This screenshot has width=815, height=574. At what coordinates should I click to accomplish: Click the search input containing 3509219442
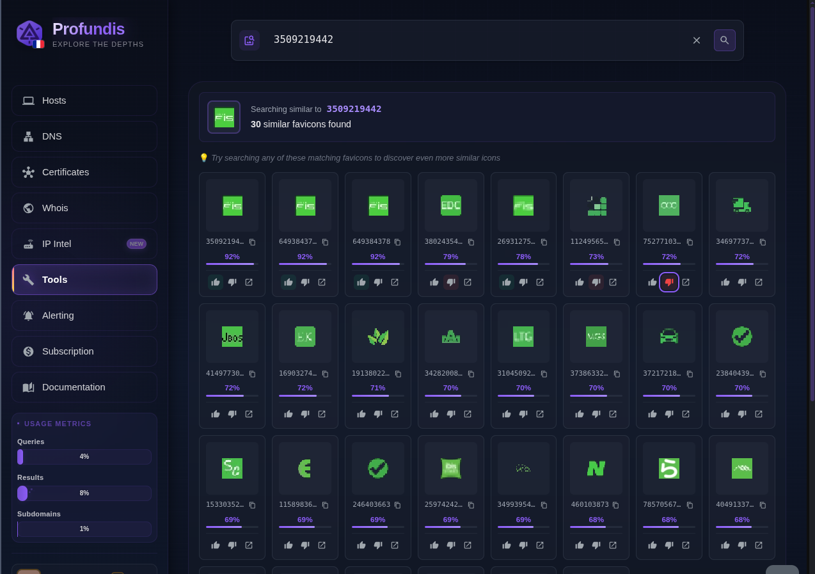pos(473,40)
